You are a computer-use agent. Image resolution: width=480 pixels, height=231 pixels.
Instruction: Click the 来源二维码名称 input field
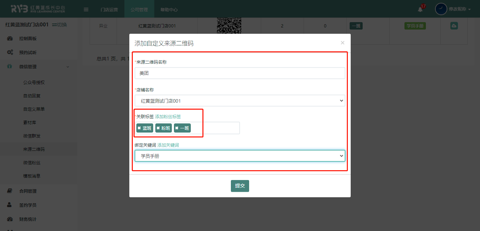240,73
